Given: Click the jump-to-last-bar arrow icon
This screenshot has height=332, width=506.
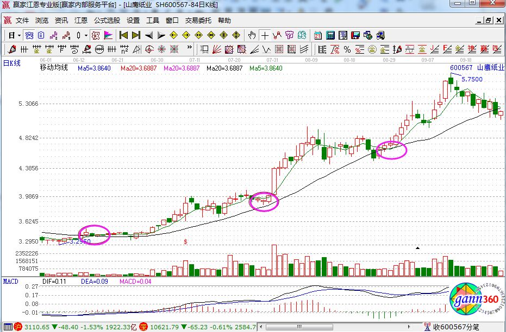Looking at the screenshot, I should 136,35.
